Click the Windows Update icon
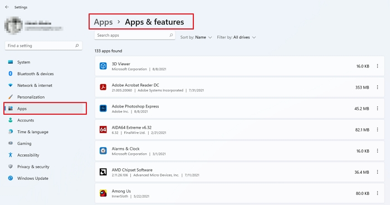 coord(11,178)
